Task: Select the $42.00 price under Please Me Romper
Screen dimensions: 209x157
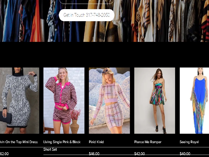Action: 140,154
